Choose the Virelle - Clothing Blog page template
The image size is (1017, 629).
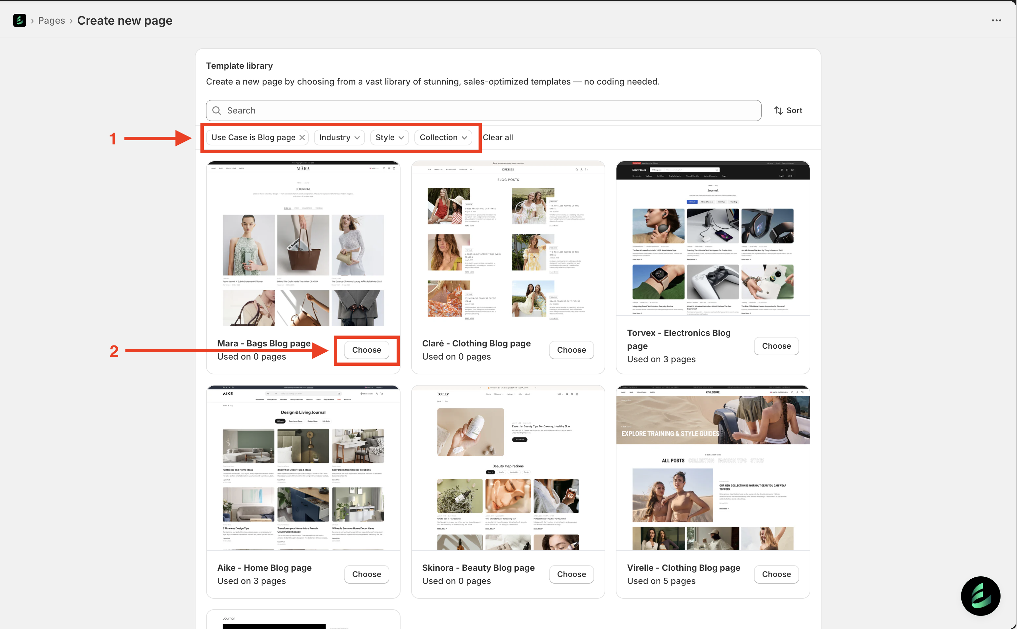[776, 574]
